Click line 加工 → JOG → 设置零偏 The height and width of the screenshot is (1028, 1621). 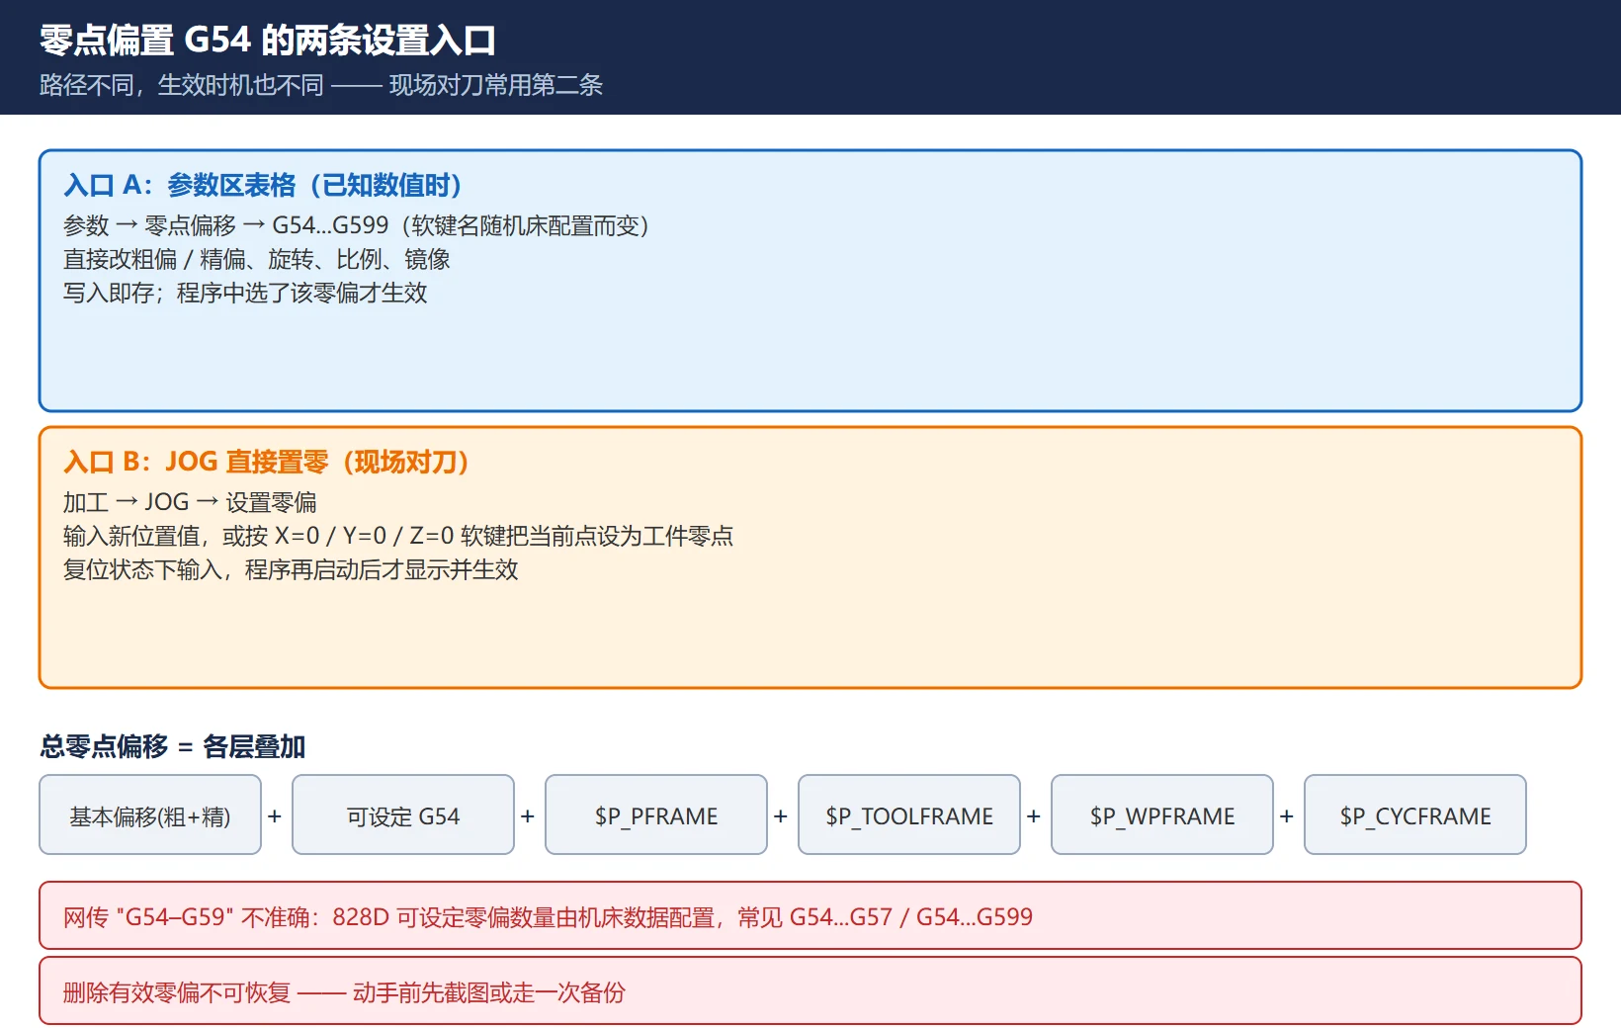(x=190, y=502)
